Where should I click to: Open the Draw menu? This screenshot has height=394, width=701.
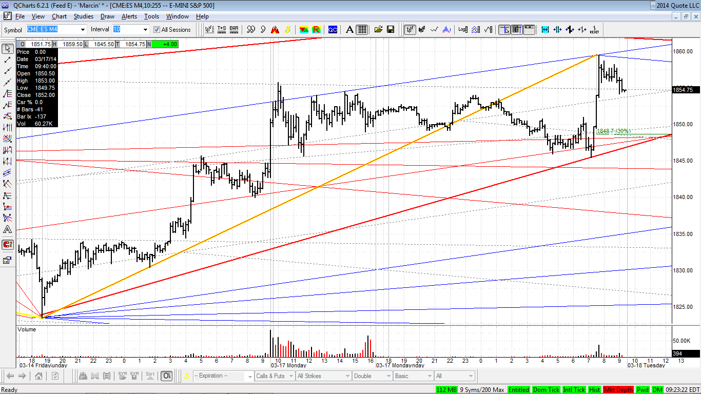point(107,16)
